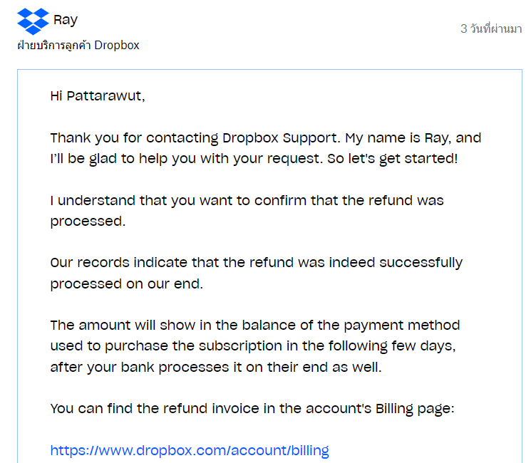Click the words Billing page
Screen dimensions: 531x463
pos(415,409)
